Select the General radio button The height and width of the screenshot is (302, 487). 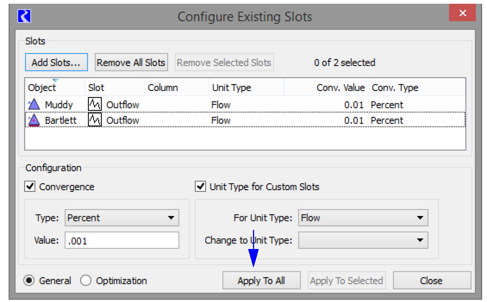[29, 281]
